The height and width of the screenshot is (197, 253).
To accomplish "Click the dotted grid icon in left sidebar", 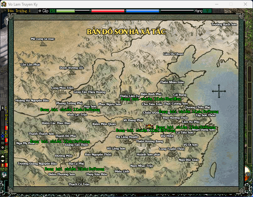I will (3, 143).
